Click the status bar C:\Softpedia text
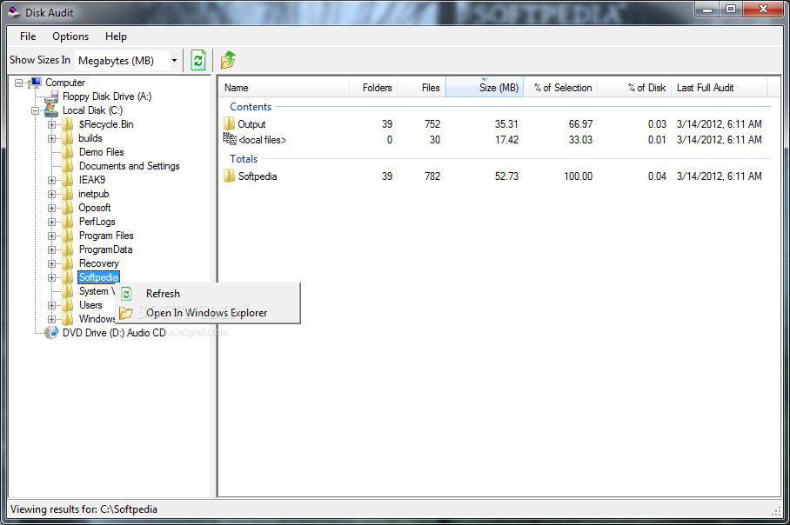The width and height of the screenshot is (790, 525). (x=129, y=509)
